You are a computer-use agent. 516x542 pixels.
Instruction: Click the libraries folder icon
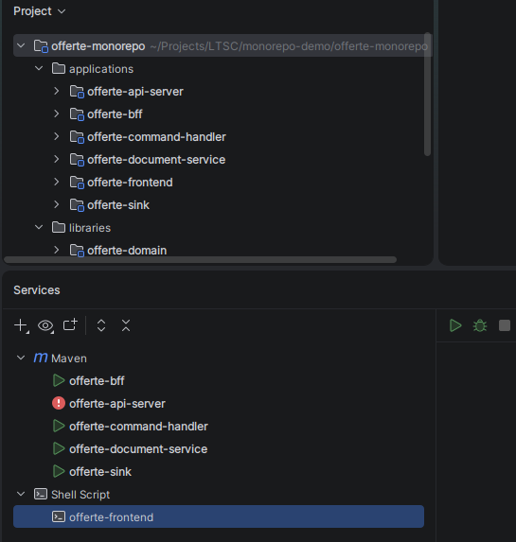tap(59, 227)
